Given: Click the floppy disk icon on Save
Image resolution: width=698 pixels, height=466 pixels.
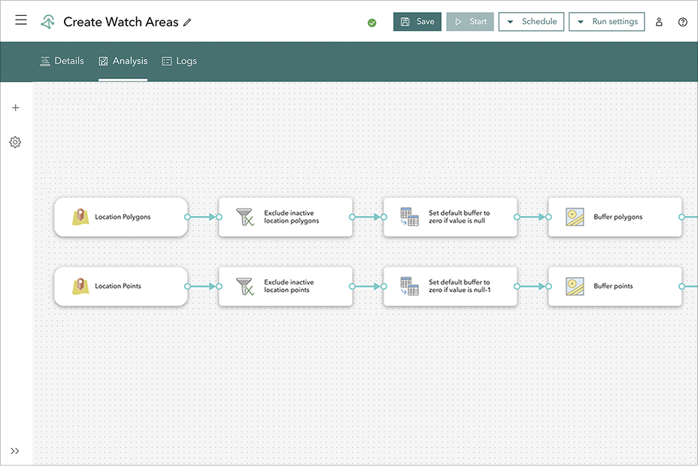Looking at the screenshot, I should tap(405, 21).
